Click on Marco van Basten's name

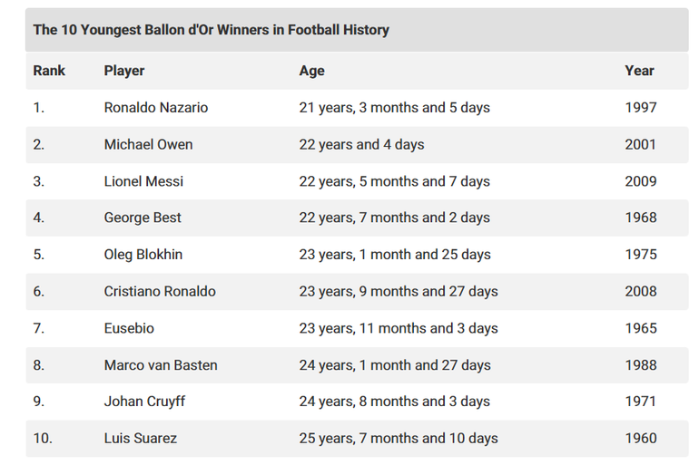161,365
